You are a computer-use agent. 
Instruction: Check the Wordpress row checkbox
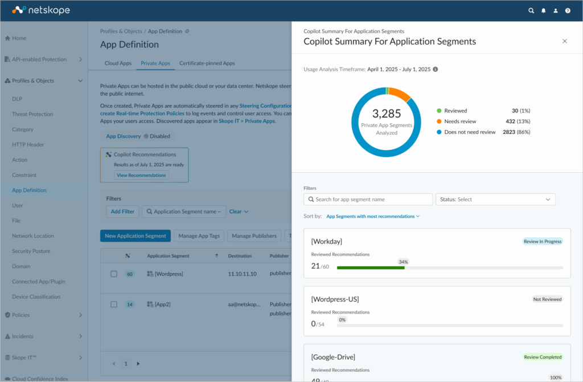pyautogui.click(x=114, y=274)
